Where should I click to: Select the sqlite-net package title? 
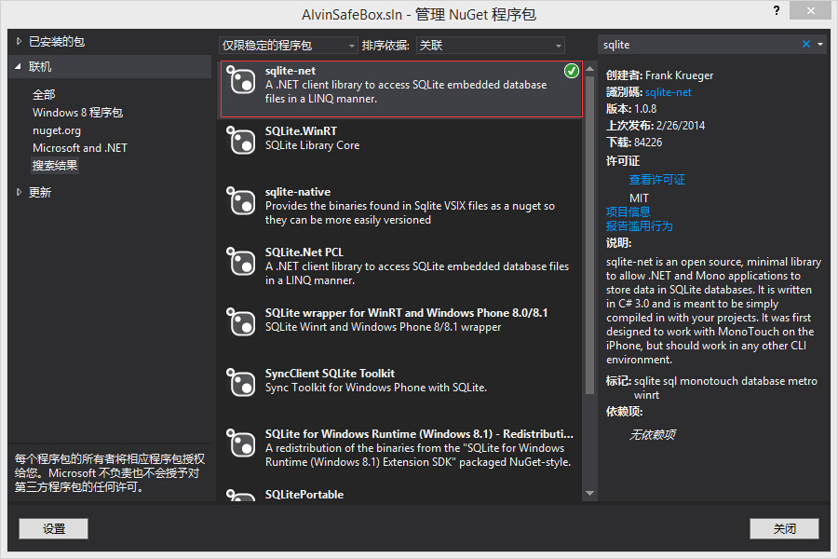tap(291, 71)
